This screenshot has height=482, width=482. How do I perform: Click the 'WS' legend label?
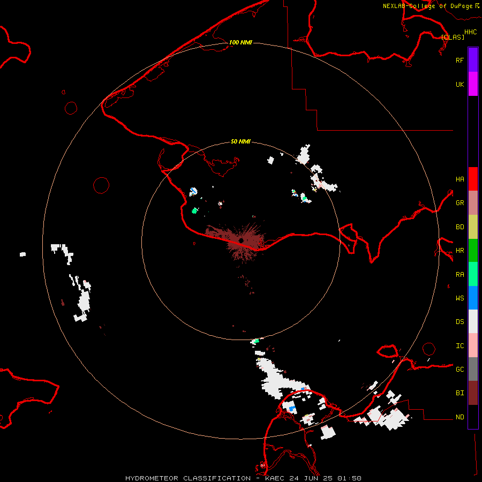pos(460,298)
